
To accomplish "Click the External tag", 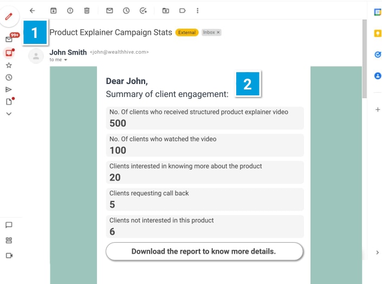I will pos(187,33).
